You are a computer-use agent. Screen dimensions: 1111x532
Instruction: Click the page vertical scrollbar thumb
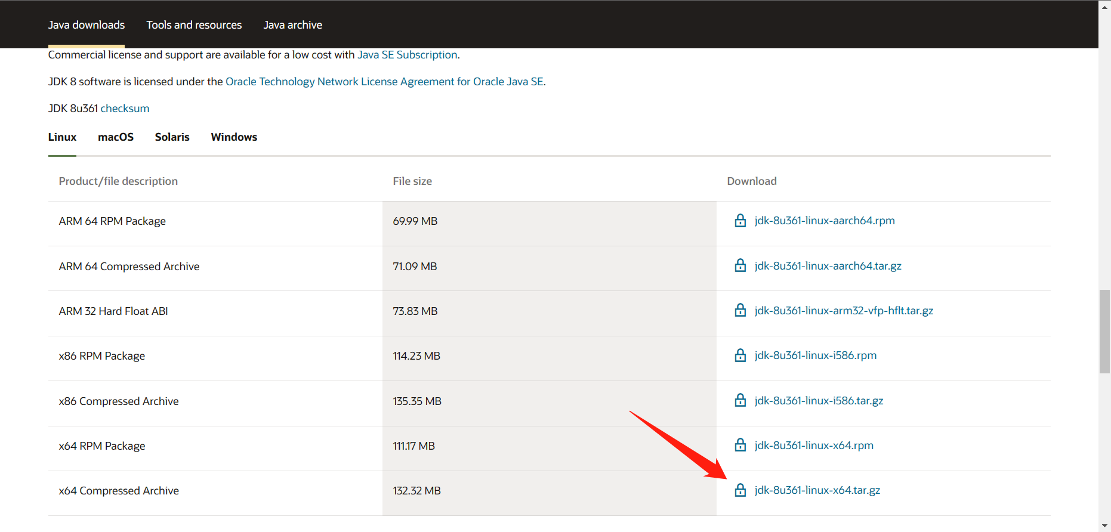(1105, 331)
